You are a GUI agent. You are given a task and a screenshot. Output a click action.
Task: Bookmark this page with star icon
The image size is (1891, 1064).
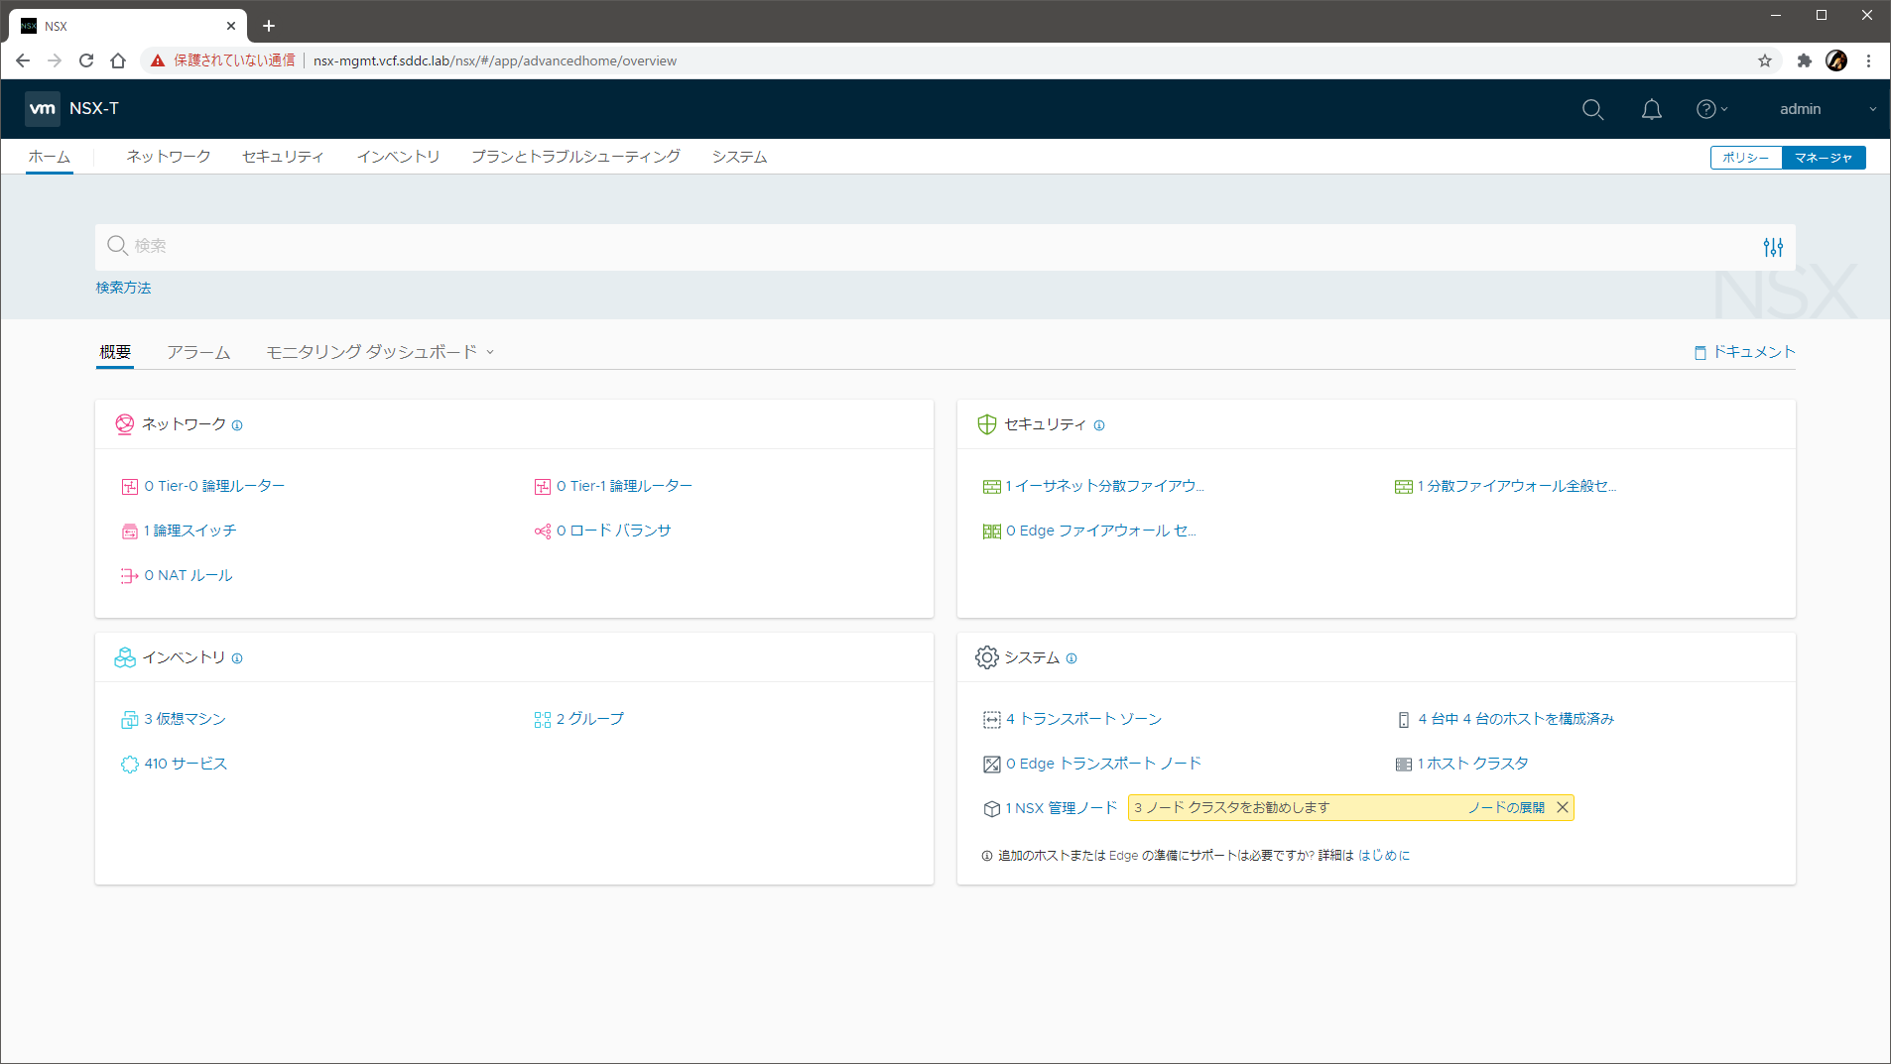pos(1764,60)
